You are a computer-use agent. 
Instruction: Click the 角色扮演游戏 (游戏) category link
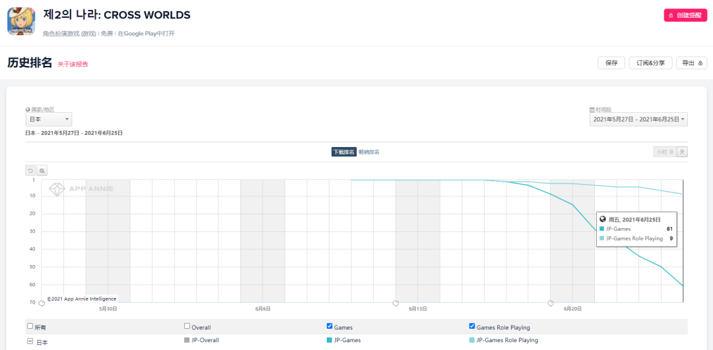pos(69,34)
